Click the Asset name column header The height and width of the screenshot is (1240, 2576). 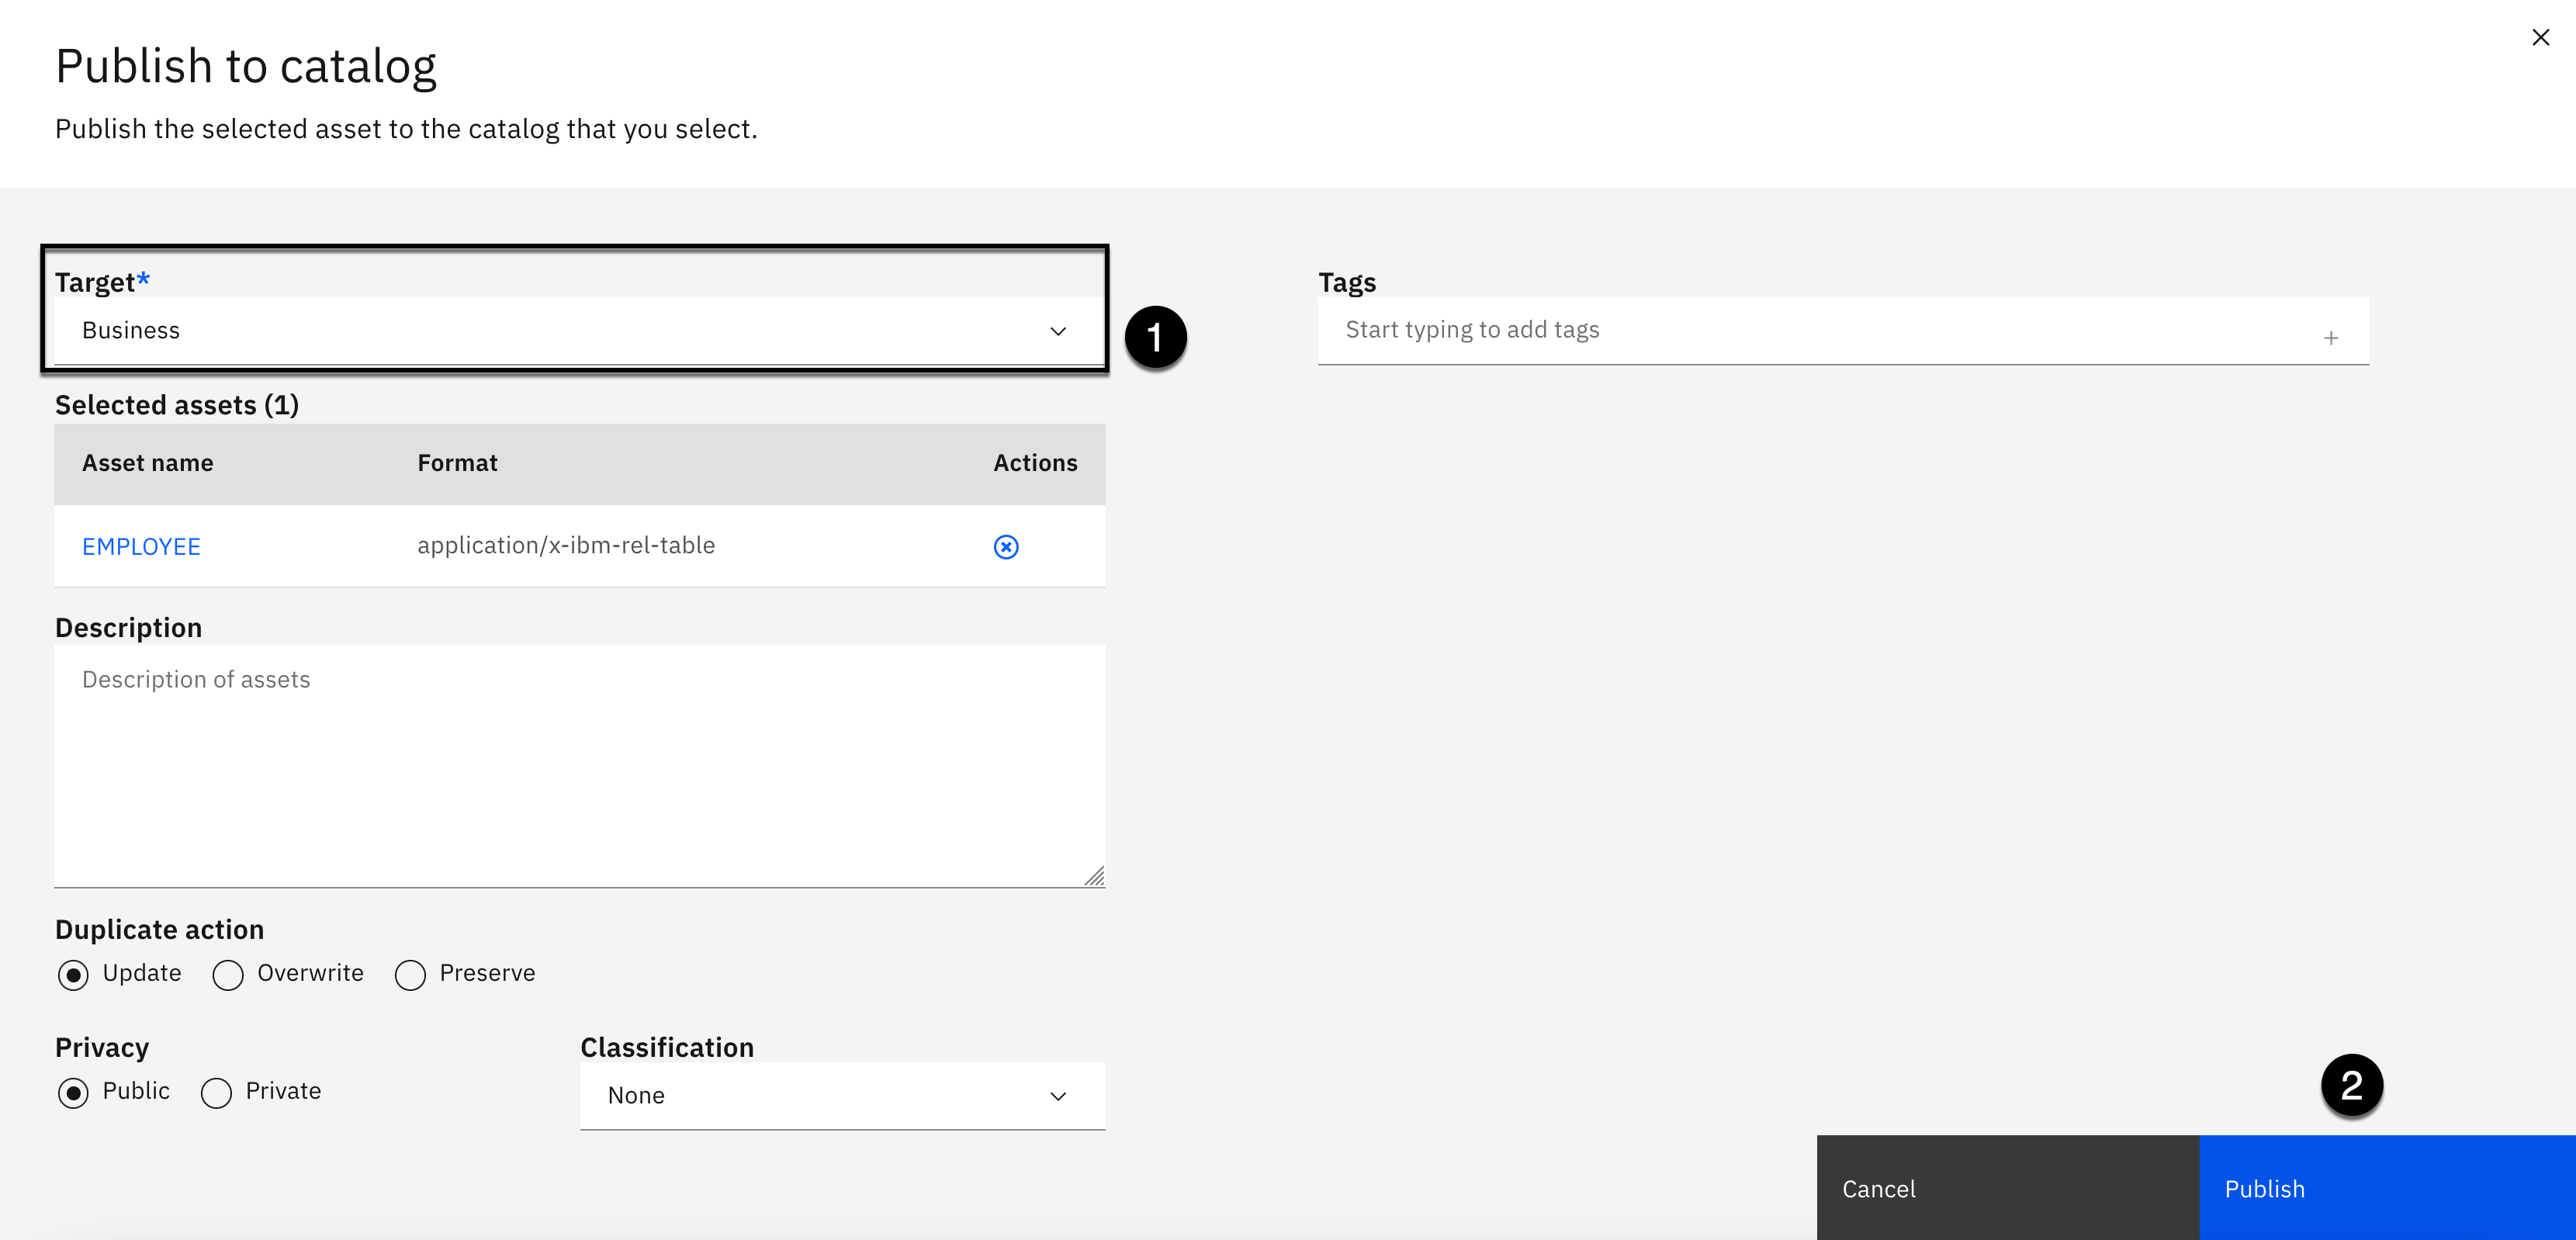[147, 463]
